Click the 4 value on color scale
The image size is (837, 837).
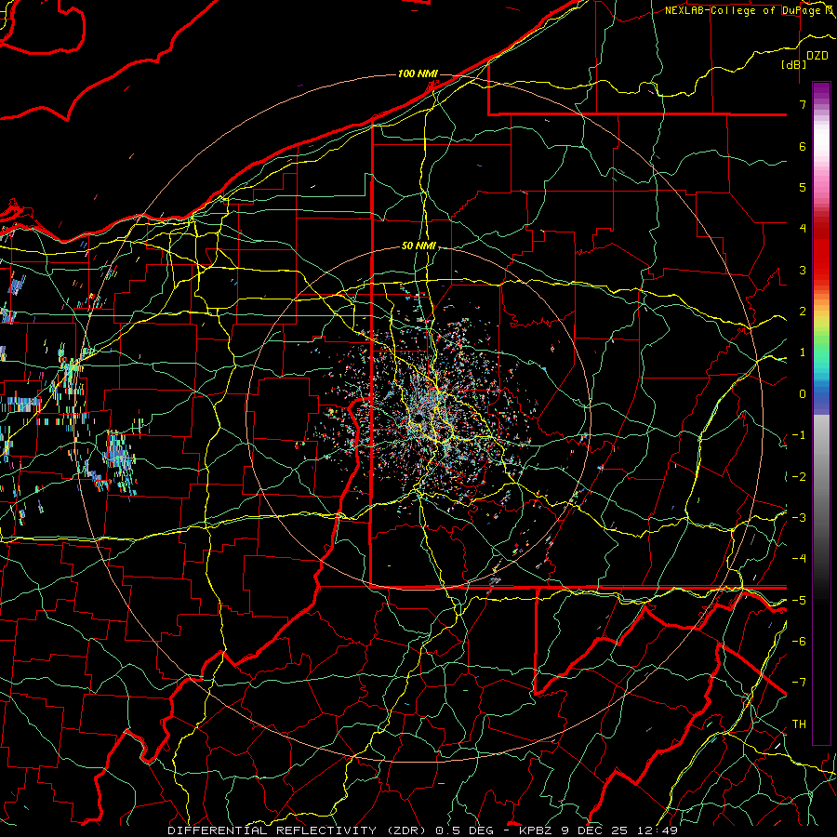tap(803, 229)
